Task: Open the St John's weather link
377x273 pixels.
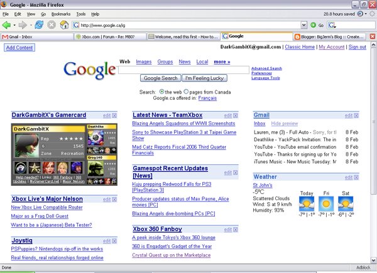Action: [x=263, y=185]
